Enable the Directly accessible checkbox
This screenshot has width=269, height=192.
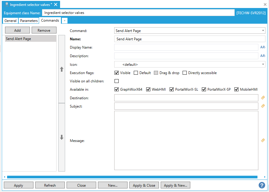point(185,73)
